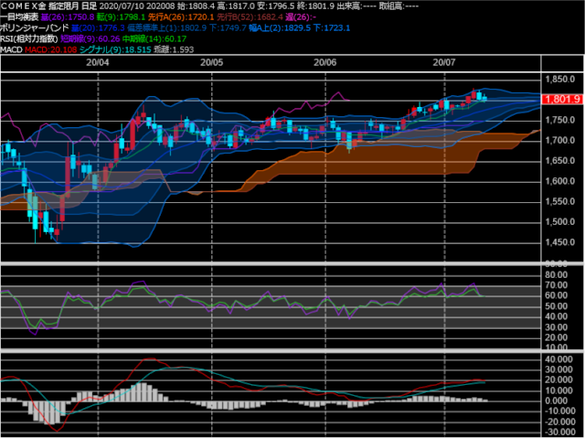Click the 50.00 RSI axis label
This screenshot has height=438, width=585.
557,306
